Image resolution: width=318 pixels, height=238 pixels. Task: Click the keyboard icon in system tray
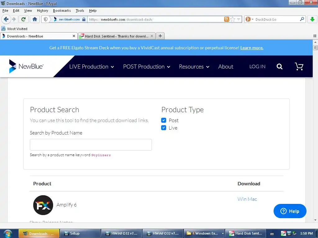(272, 234)
